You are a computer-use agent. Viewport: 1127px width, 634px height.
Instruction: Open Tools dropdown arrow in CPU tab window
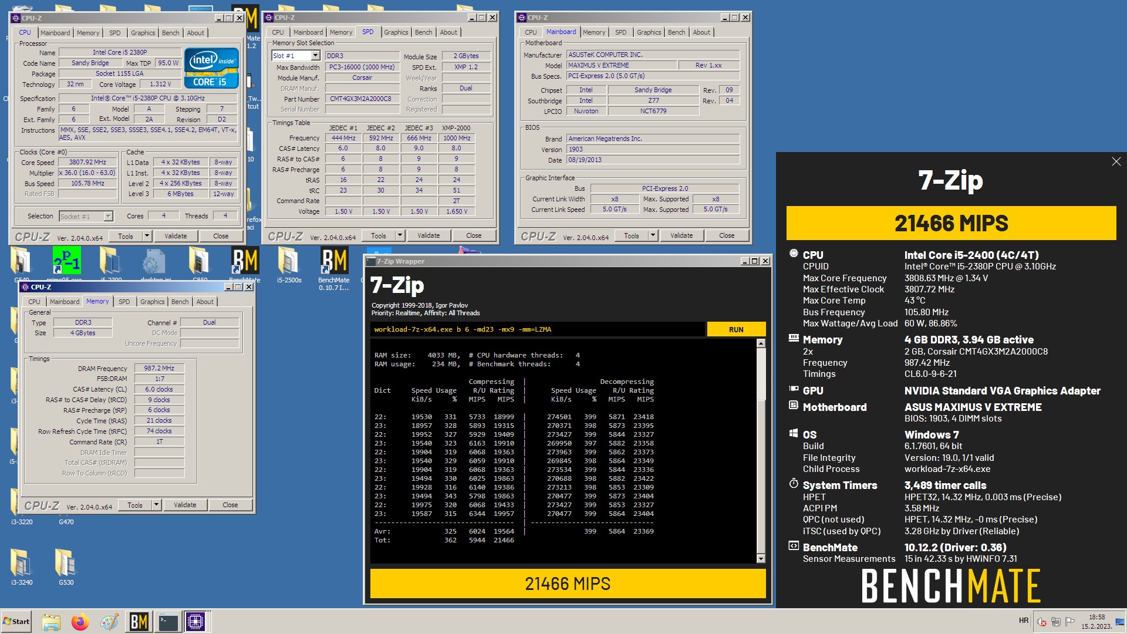147,236
